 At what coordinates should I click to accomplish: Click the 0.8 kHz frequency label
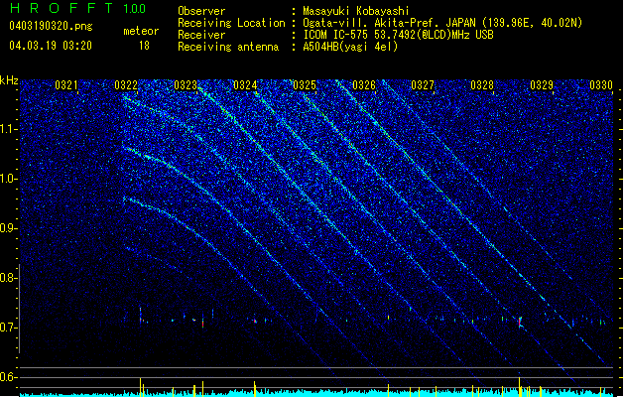[8, 278]
